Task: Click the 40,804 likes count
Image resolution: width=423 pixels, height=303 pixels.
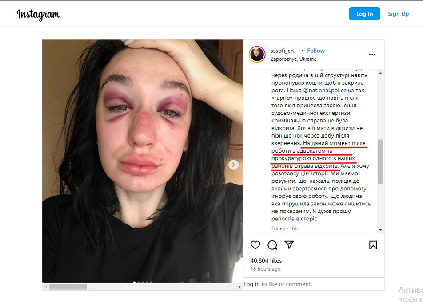Action: [x=266, y=261]
